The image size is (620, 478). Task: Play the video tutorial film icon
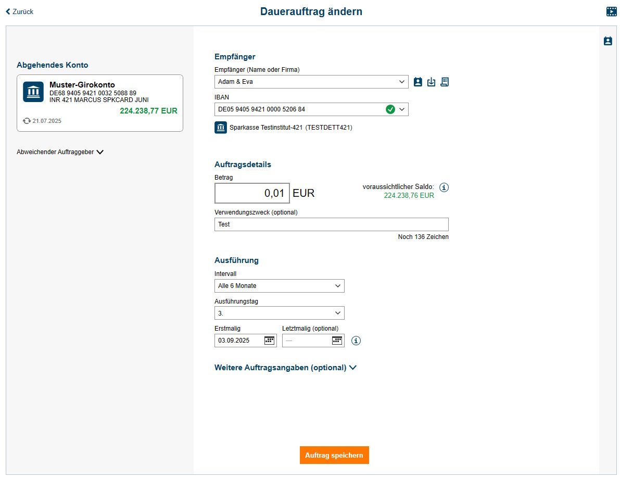612,11
